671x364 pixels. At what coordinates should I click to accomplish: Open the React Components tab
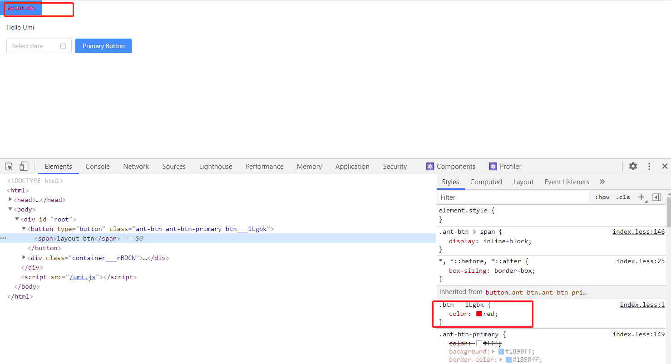[451, 167]
